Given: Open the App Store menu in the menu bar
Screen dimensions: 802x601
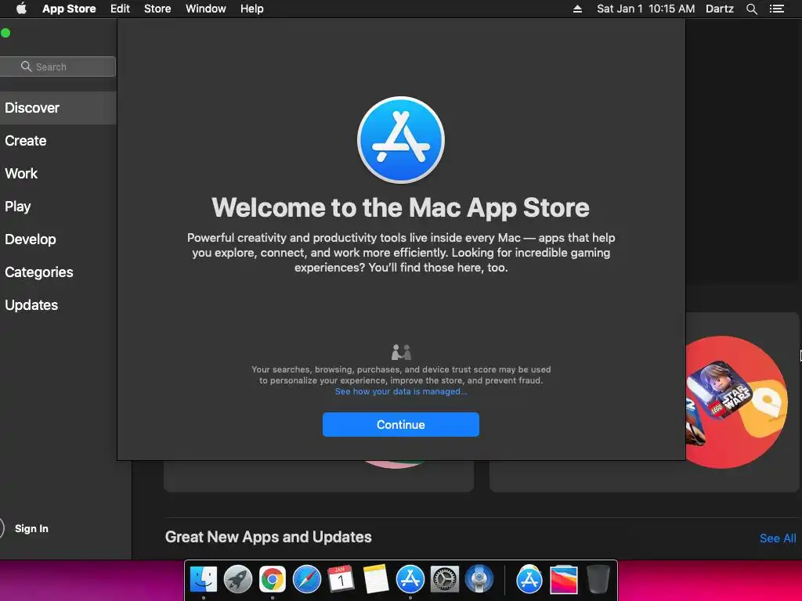Looking at the screenshot, I should click(x=69, y=9).
